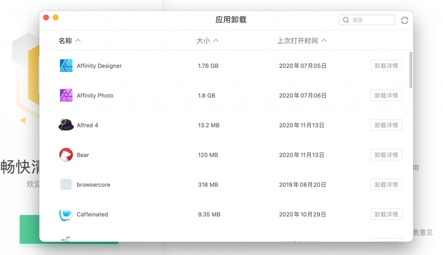Select the browsercore name text

point(93,185)
